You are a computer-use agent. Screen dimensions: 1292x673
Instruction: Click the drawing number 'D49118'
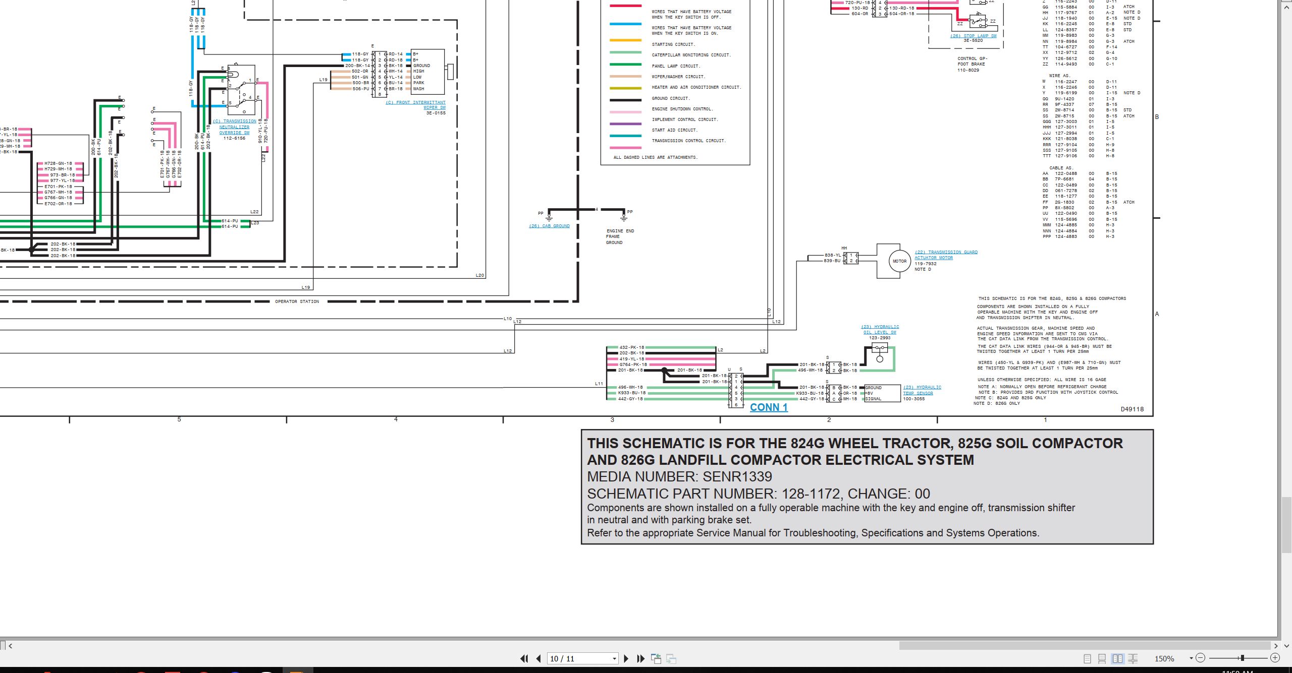1132,409
